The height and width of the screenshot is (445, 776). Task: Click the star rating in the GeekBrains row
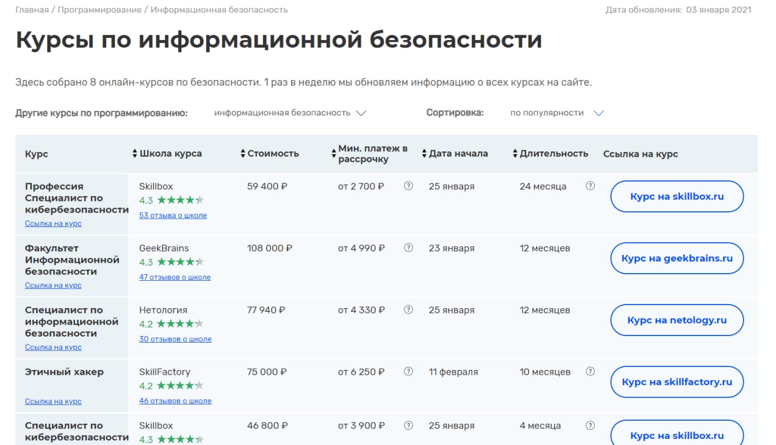[x=181, y=262]
